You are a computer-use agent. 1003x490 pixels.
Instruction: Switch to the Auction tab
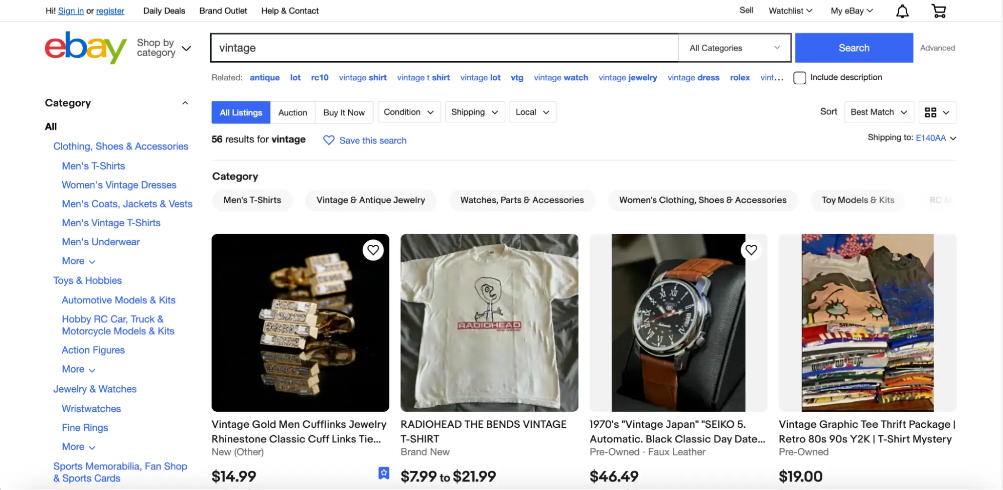click(293, 112)
